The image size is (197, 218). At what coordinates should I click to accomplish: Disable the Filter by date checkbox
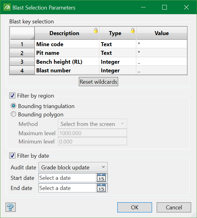(x=13, y=155)
